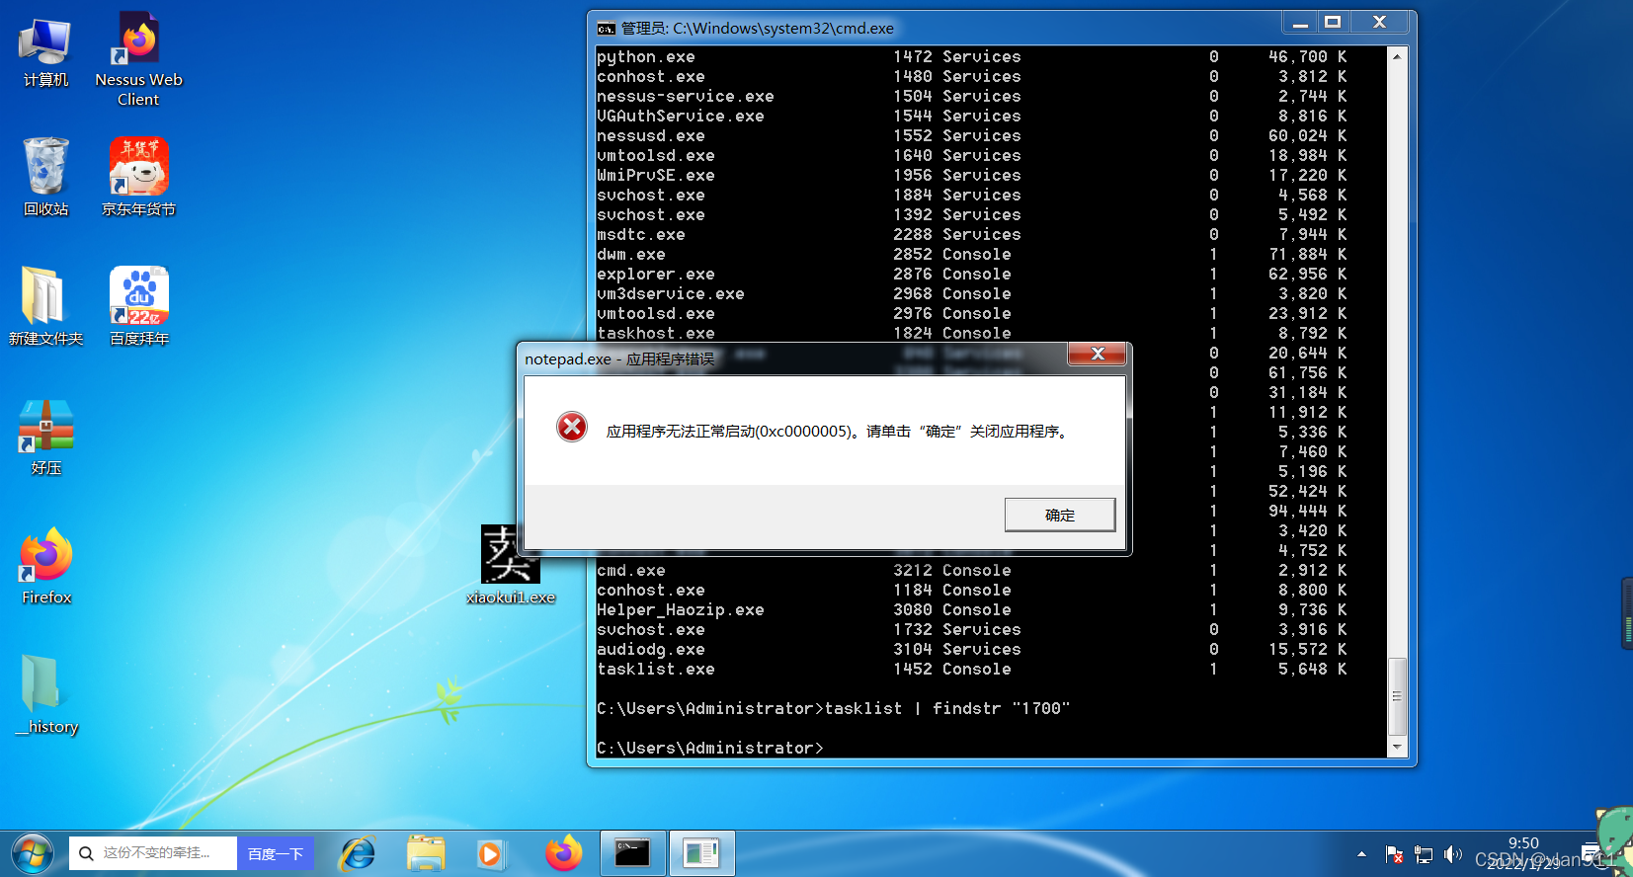This screenshot has width=1633, height=877.
Task: Click the Action Center flag tray icon
Action: (x=1394, y=854)
